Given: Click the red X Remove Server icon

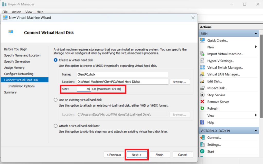Looking at the screenshot, I should [x=202, y=101].
